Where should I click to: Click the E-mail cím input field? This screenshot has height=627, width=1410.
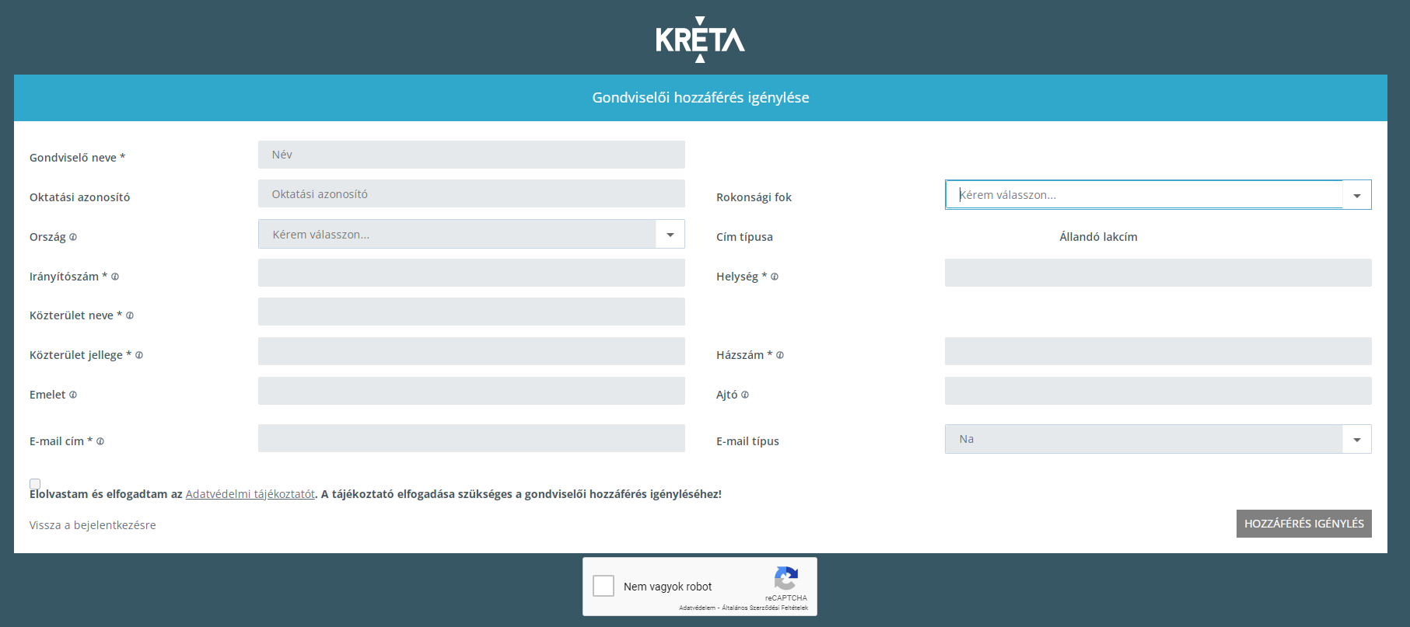471,438
